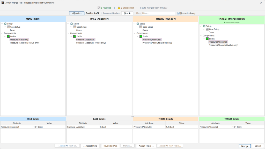Click the 8 auto-merged from f806a97 text

pyautogui.click(x=154, y=8)
